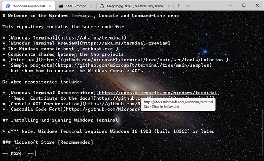Click the CMD icon on second tab

click(x=61, y=6)
